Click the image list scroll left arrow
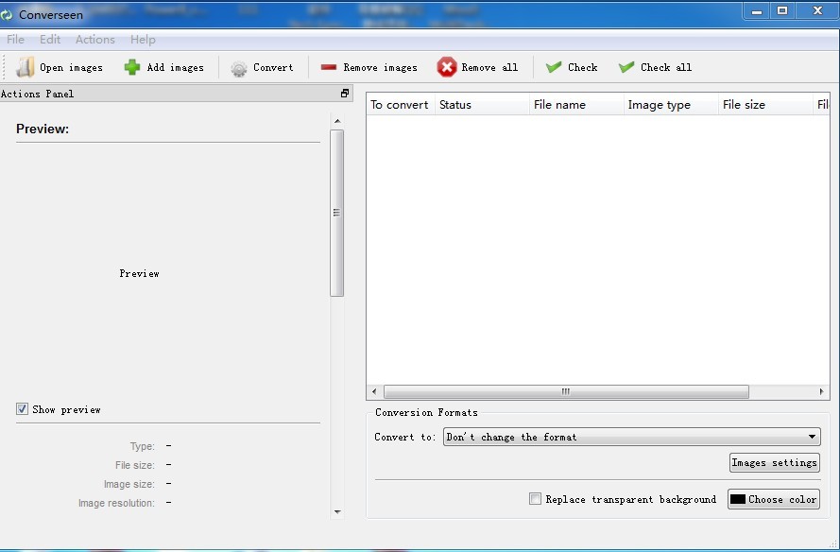This screenshot has width=840, height=552. click(374, 391)
